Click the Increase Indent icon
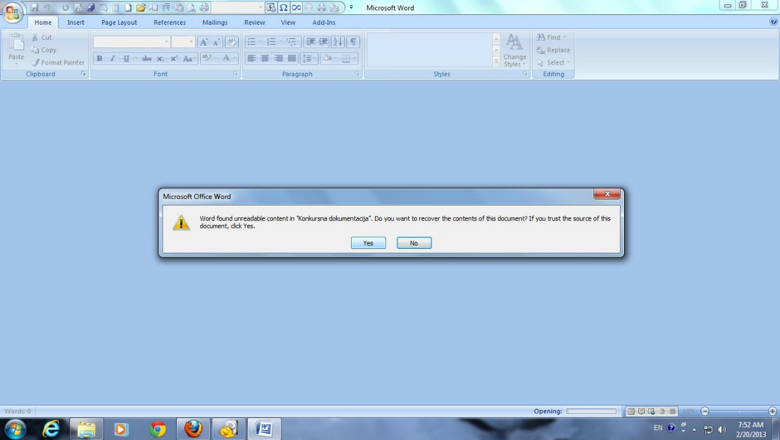This screenshot has height=440, width=780. 323,42
